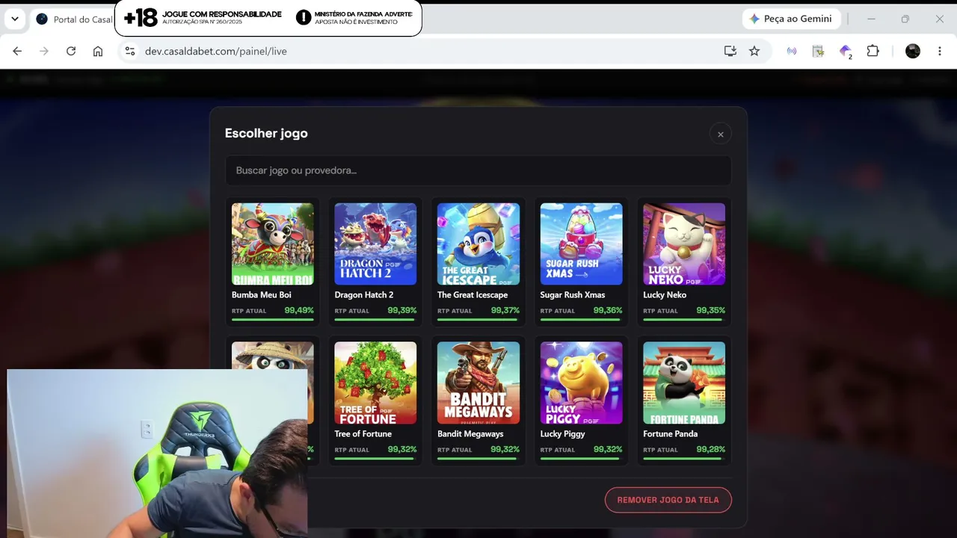Click the "Dragon Hatch 2" game title
The image size is (957, 538).
point(363,295)
